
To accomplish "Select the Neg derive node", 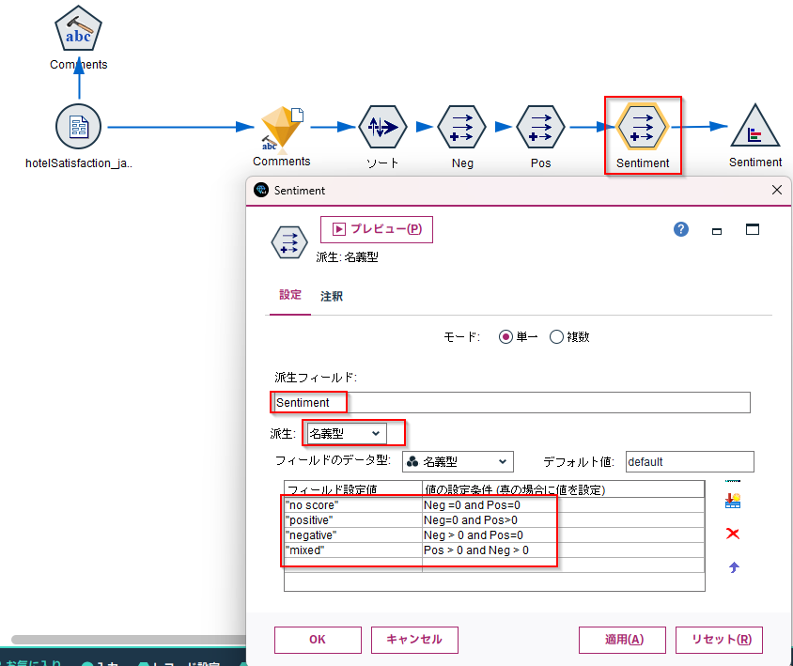I will (x=461, y=127).
